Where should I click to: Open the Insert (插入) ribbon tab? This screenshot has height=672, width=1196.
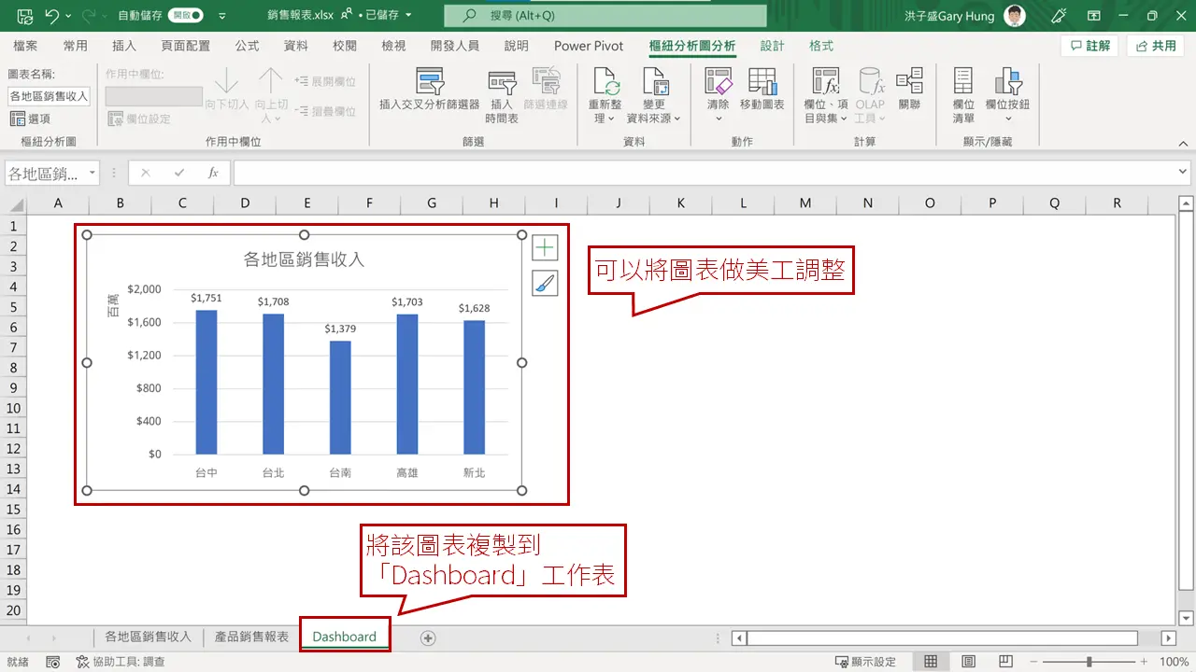pos(124,46)
